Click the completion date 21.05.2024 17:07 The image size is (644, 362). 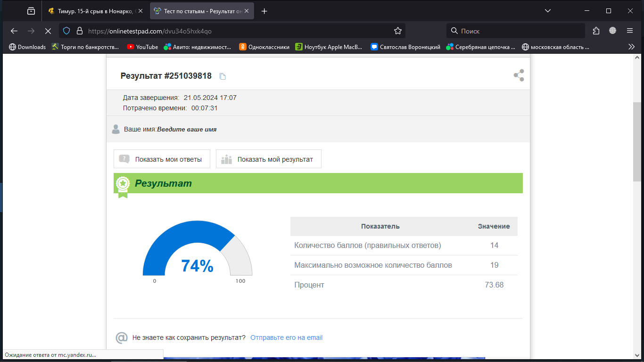tap(210, 98)
